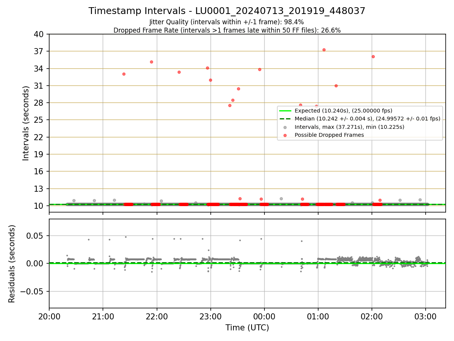Click the solid green line legend marker

(285, 111)
